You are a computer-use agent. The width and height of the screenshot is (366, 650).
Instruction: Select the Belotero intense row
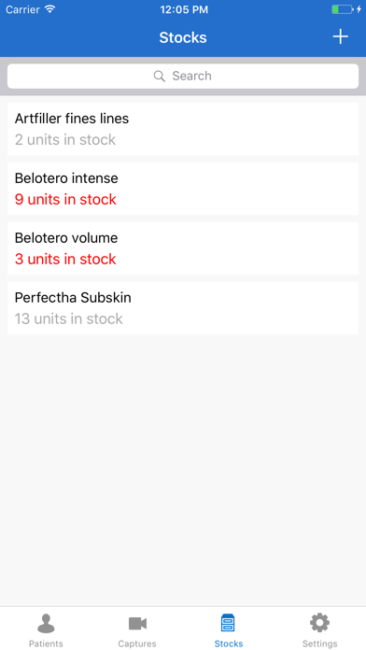coord(183,189)
